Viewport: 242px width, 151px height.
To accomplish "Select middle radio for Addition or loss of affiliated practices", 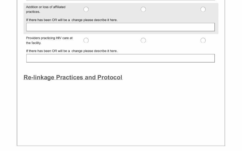I will pos(143,9).
